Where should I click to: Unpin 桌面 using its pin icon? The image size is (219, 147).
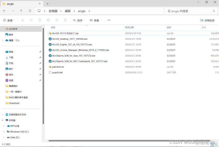click(40, 52)
